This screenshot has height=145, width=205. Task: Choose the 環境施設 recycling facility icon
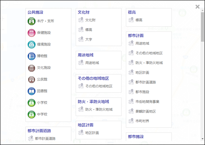31,44
